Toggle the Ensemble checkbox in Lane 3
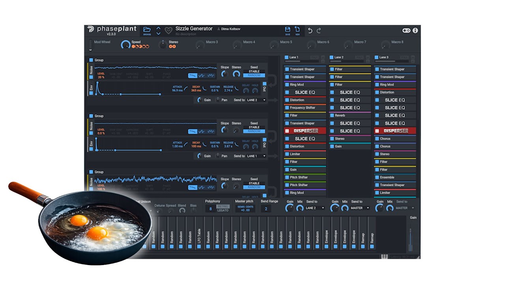This screenshot has height=284, width=505. [377, 177]
